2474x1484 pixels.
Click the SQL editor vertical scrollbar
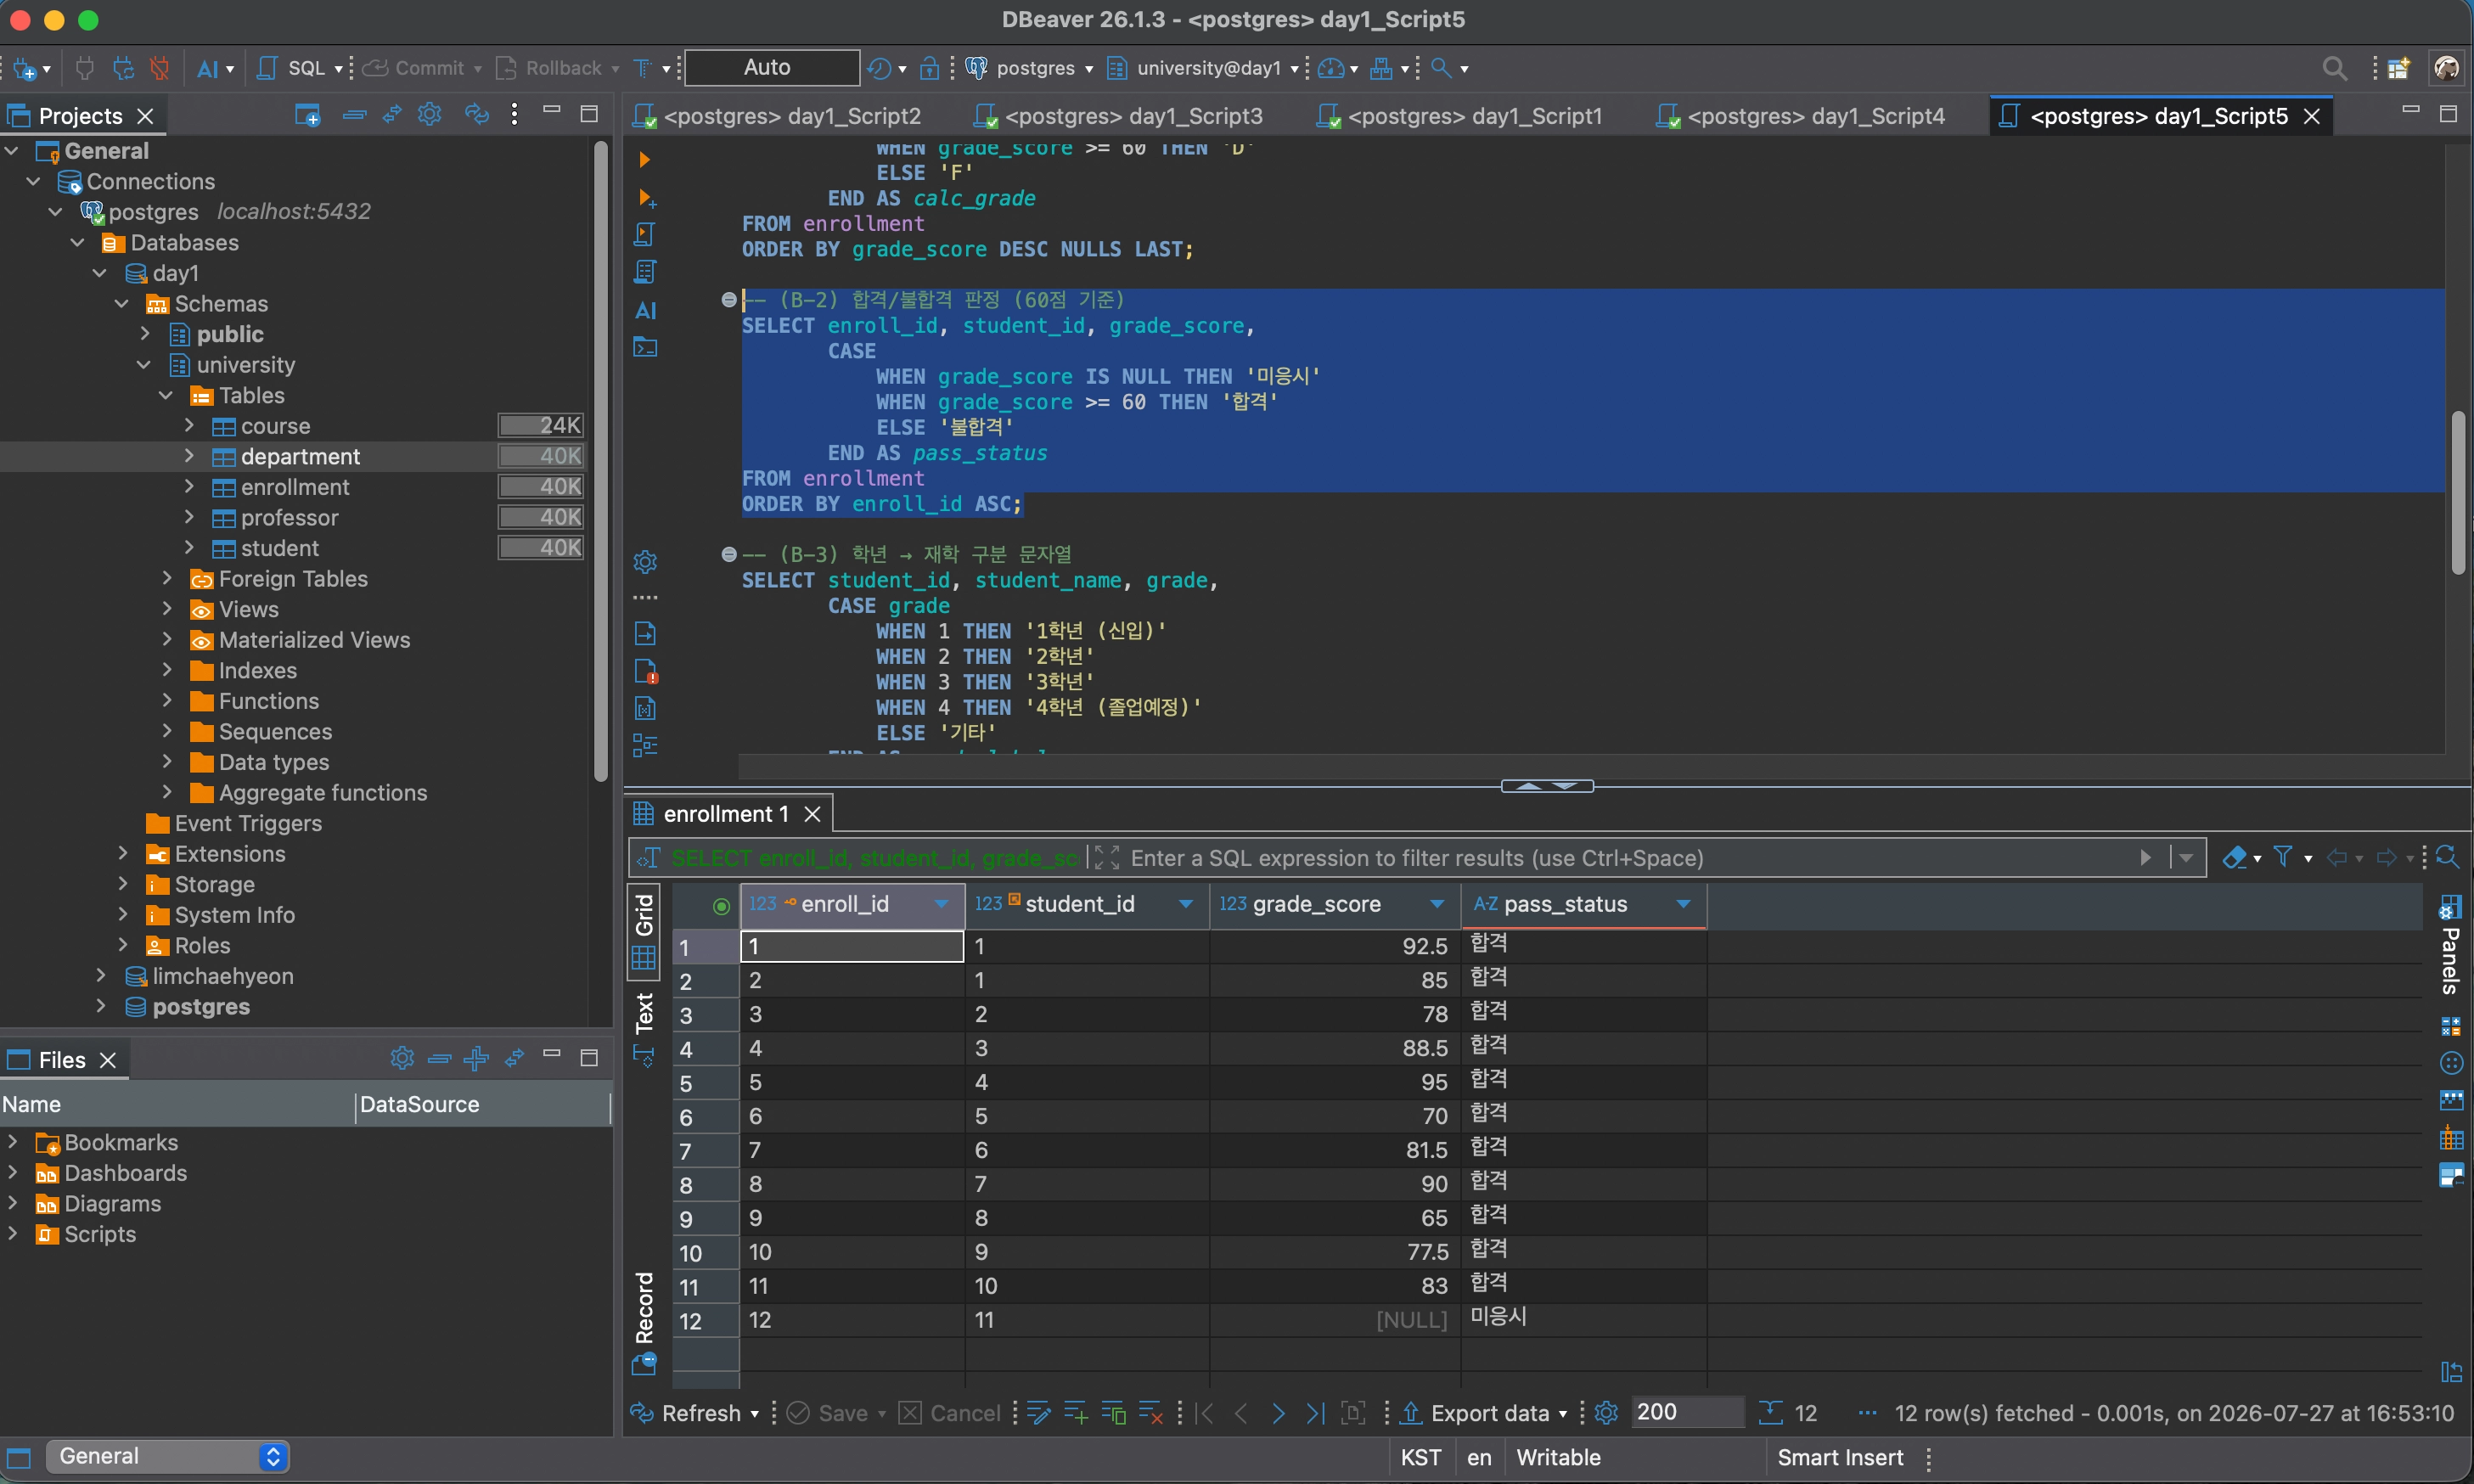[2458, 492]
